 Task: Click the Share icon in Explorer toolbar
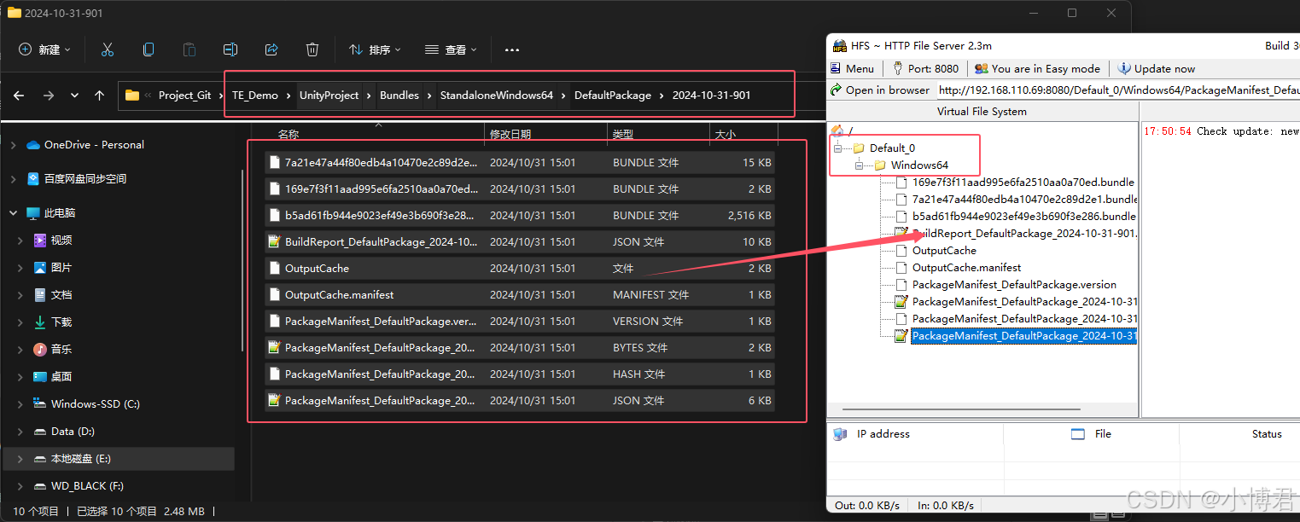pos(271,49)
